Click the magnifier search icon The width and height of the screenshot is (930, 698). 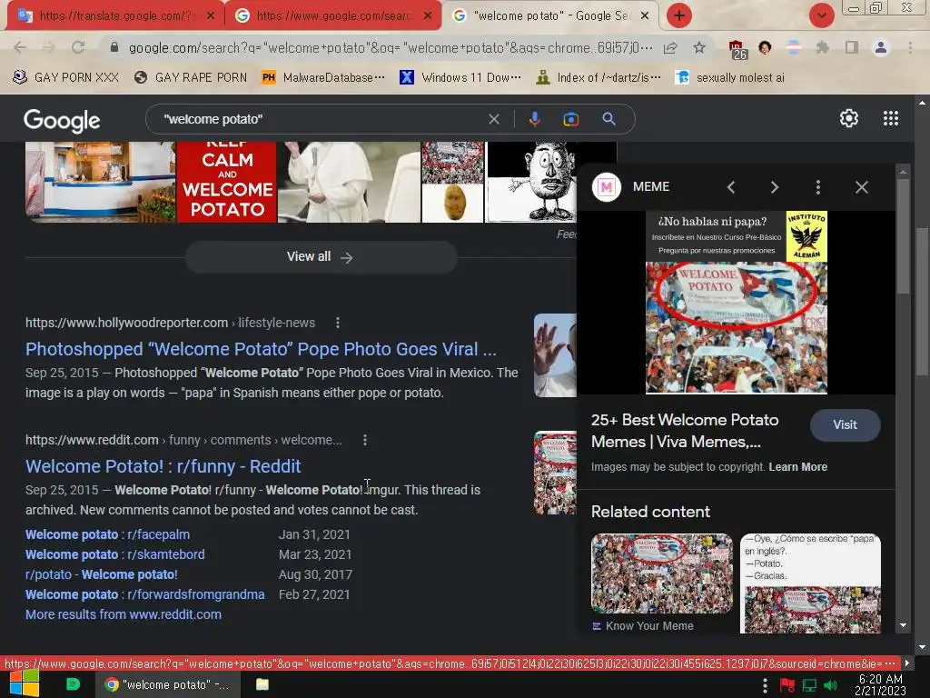[608, 119]
